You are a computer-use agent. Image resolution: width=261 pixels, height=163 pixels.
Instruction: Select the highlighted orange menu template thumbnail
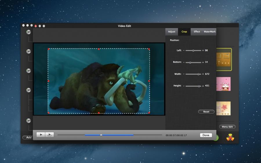tap(224, 59)
